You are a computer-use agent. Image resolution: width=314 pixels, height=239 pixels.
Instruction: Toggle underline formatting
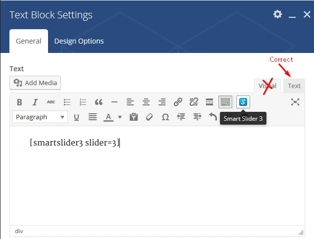[76, 117]
